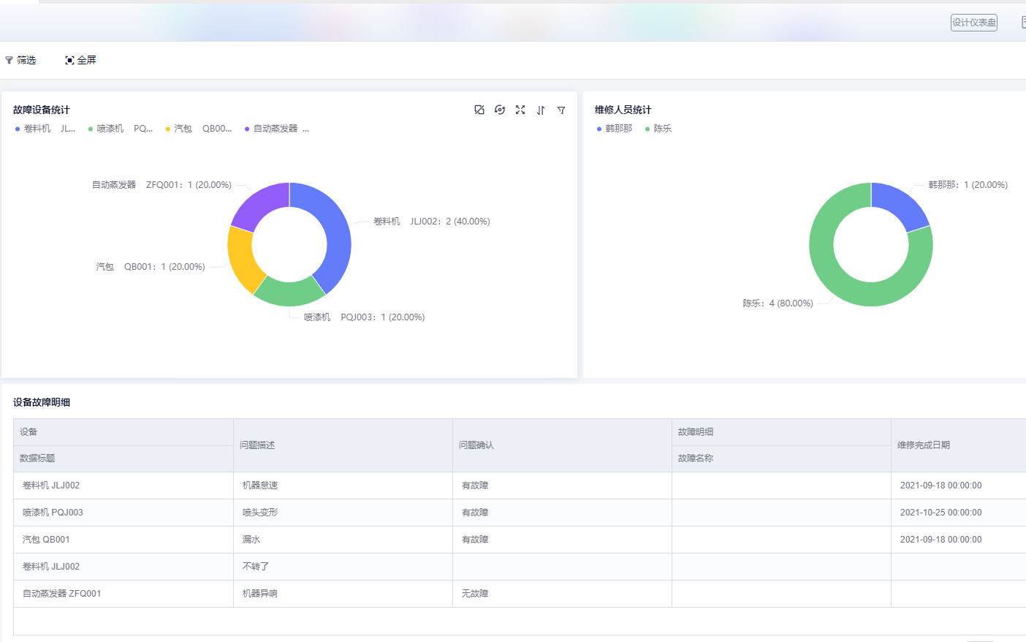
Task: Toggle 汽包 legend item
Action: click(x=199, y=129)
